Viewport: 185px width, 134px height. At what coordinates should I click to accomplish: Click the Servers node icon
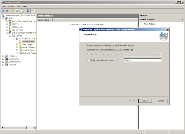point(14,36)
